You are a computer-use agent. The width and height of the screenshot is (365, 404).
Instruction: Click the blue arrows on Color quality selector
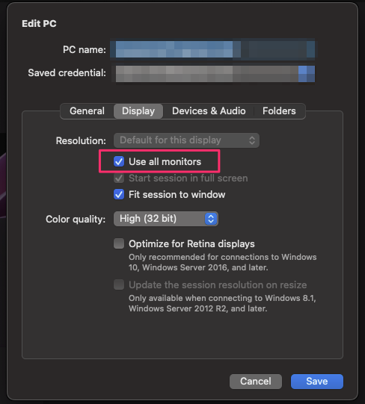click(211, 219)
